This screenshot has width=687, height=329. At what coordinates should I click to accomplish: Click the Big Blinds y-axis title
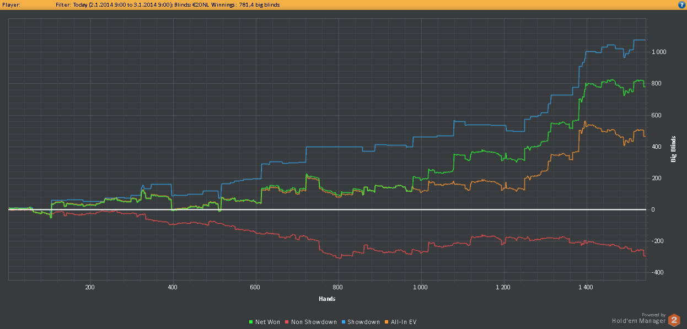point(673,149)
